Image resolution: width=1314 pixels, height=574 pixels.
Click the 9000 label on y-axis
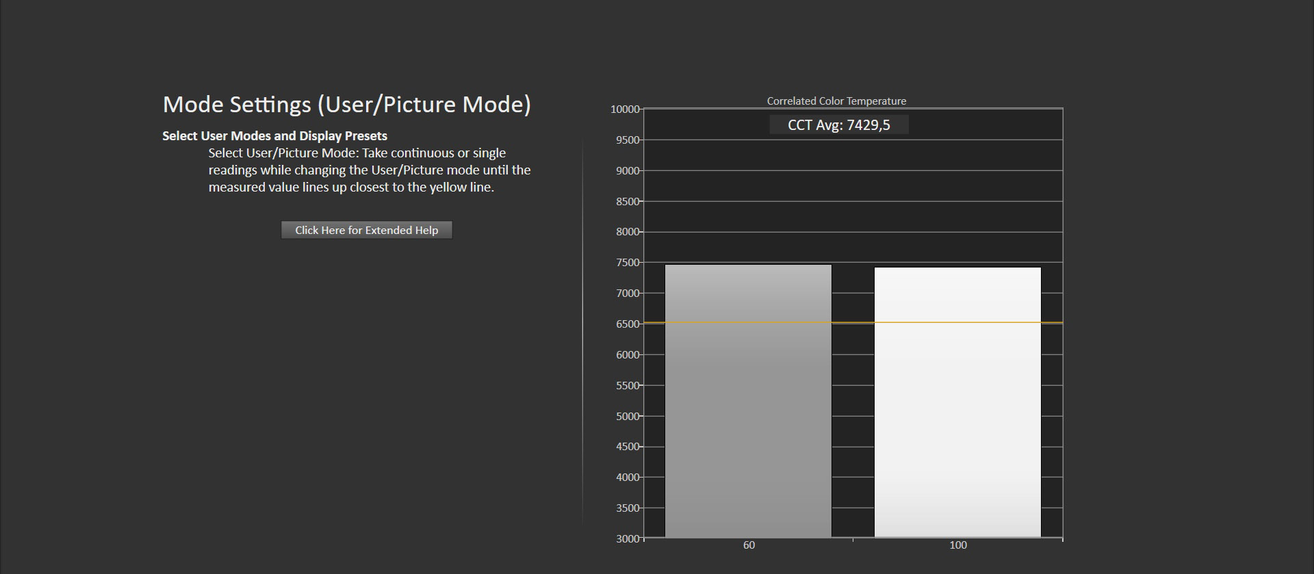point(627,171)
